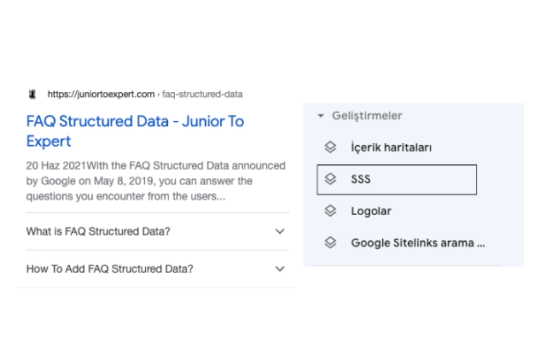The height and width of the screenshot is (364, 546).
Task: Open the 'FAQ Structured Data - Junior To Expert' title
Action: 135,130
